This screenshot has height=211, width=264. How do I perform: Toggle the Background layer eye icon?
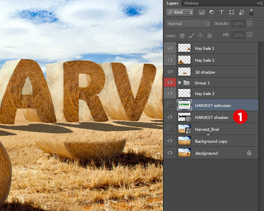click(170, 153)
